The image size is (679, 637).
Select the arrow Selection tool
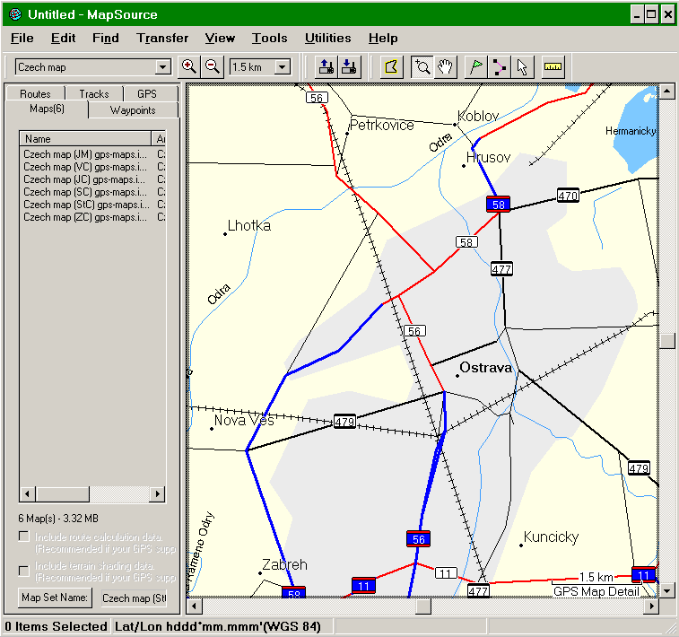point(522,66)
